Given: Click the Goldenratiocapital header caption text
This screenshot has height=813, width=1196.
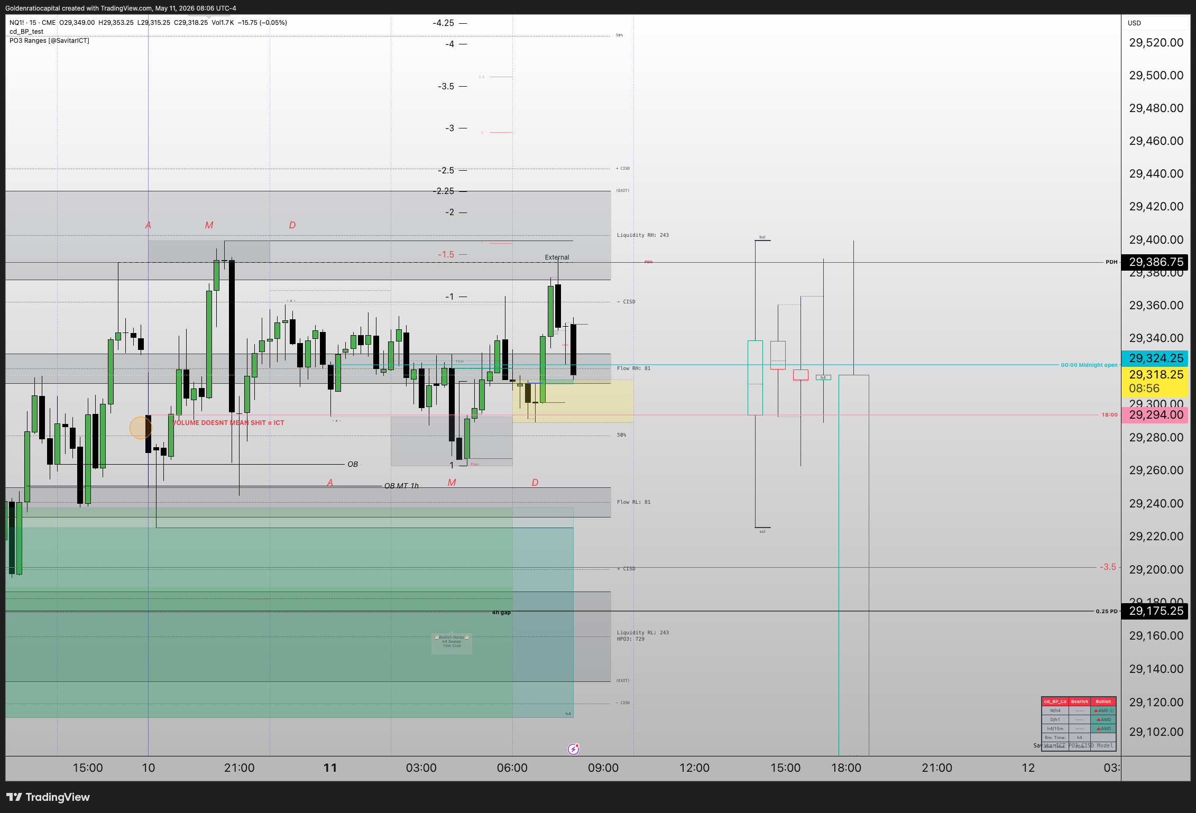Looking at the screenshot, I should [121, 8].
